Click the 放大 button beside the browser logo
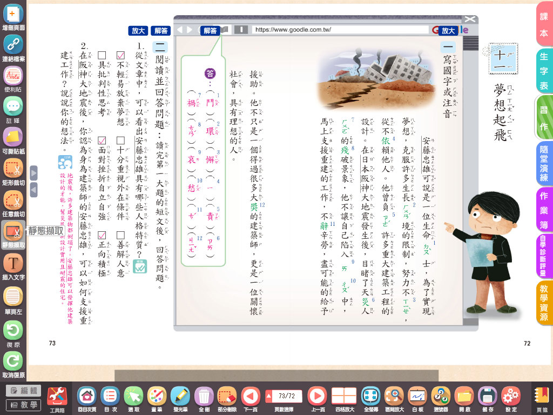The image size is (553, 415). point(448,31)
